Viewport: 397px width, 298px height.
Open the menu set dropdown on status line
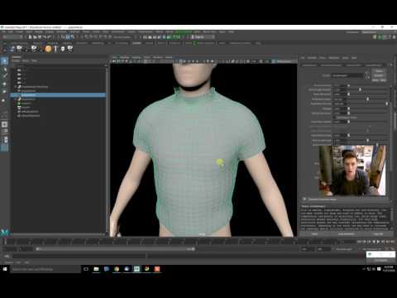click(x=12, y=37)
